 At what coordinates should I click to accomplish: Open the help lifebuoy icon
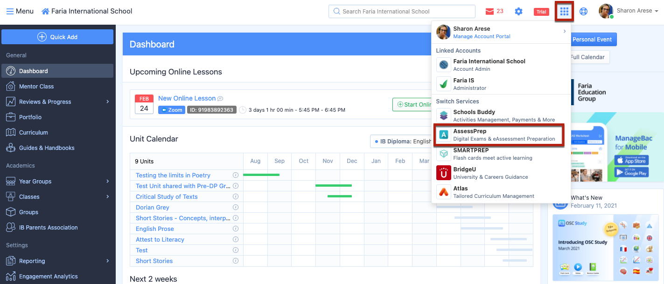pyautogui.click(x=583, y=11)
